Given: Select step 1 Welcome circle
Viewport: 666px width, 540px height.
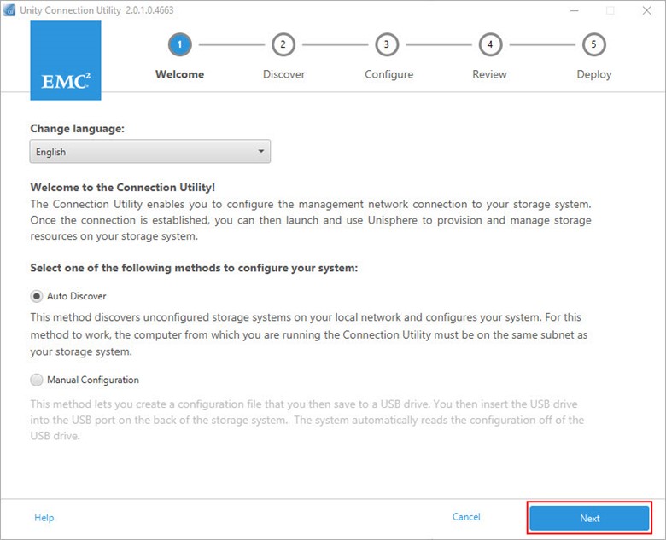Looking at the screenshot, I should 179,44.
